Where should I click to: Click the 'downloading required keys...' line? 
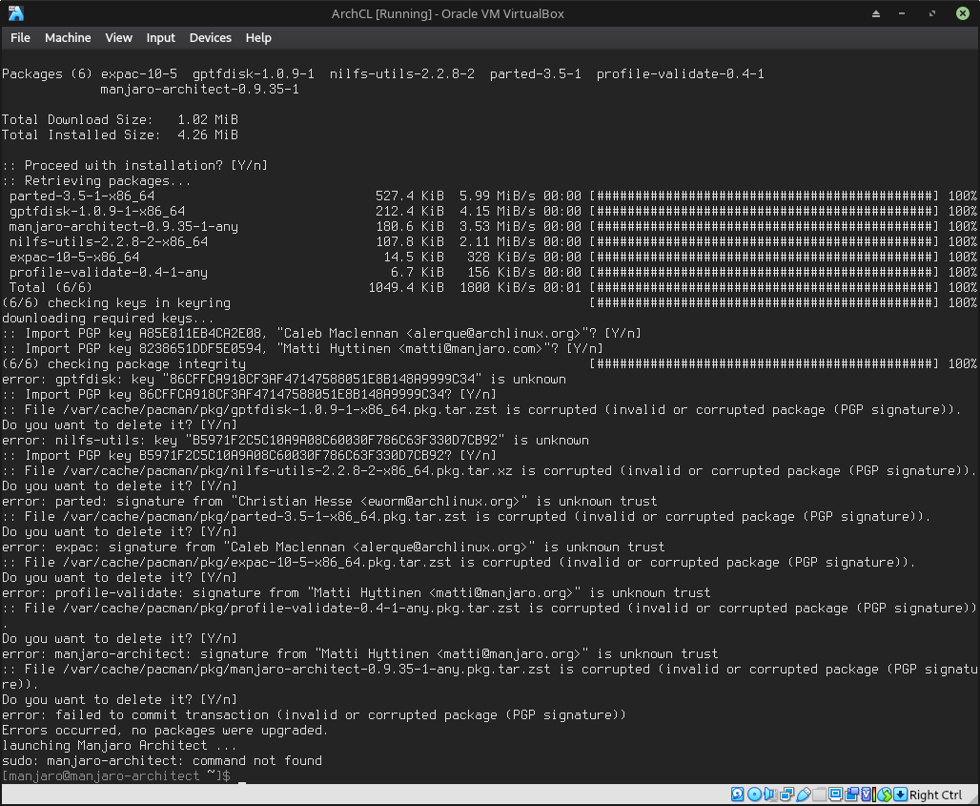(108, 318)
